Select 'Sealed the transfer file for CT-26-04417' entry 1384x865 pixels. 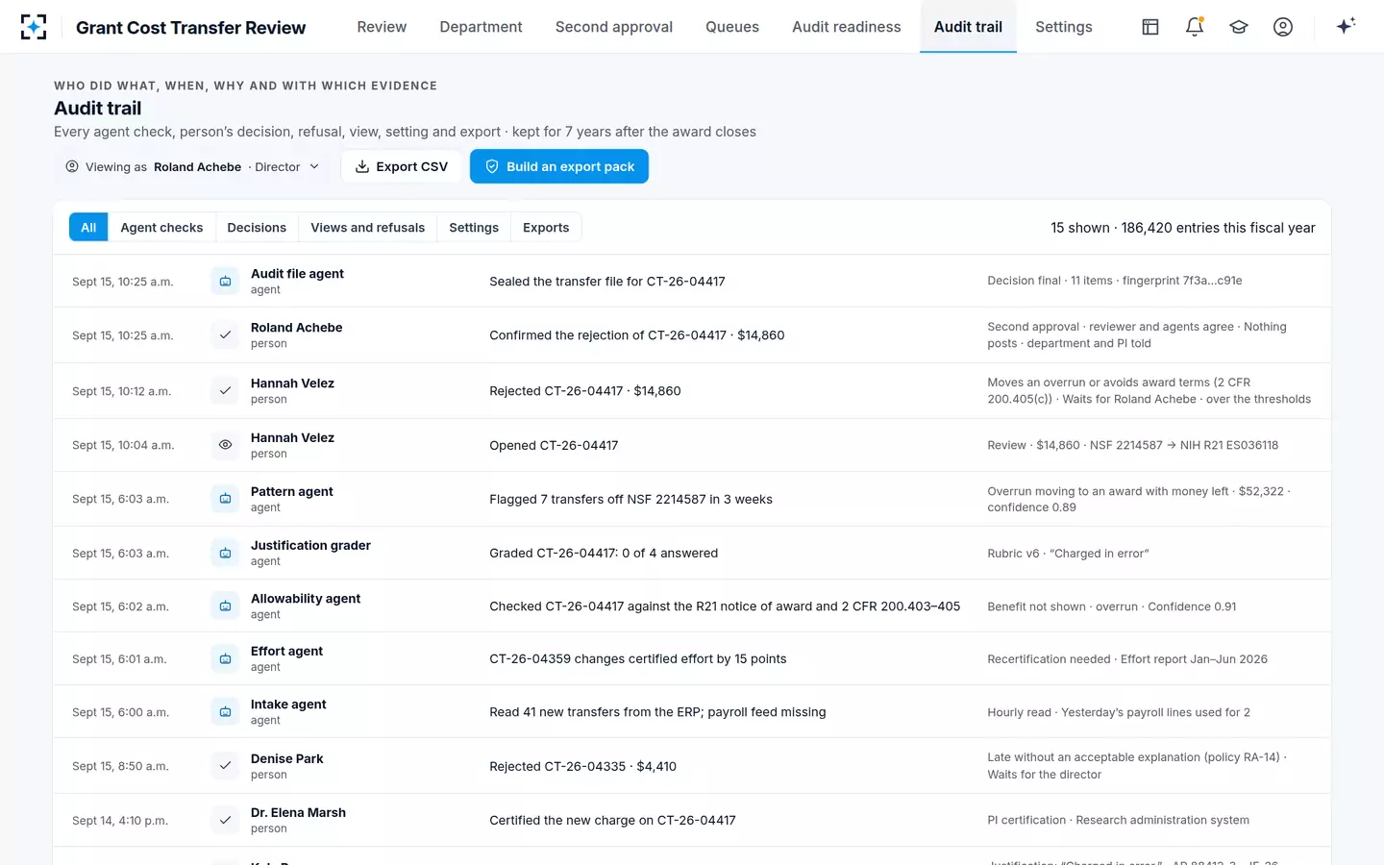point(692,282)
